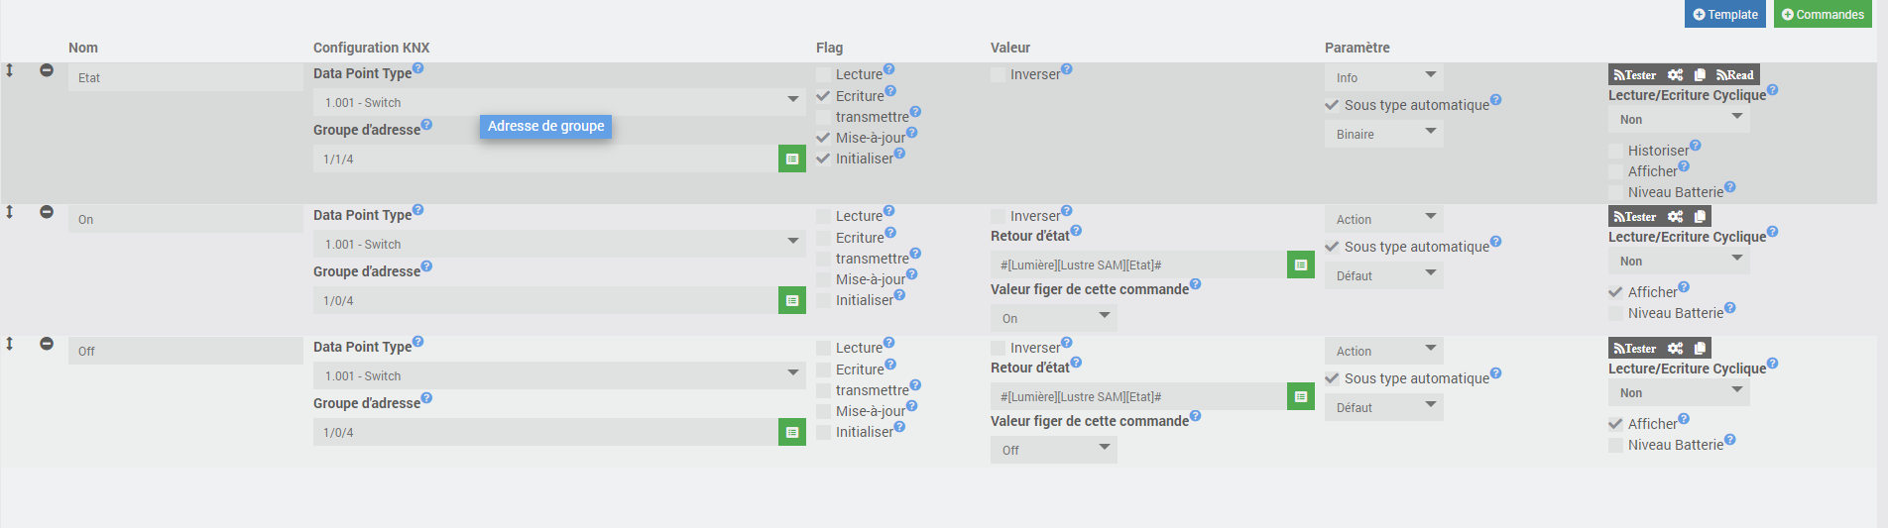Grab the reorder handle of the On row

point(10,212)
